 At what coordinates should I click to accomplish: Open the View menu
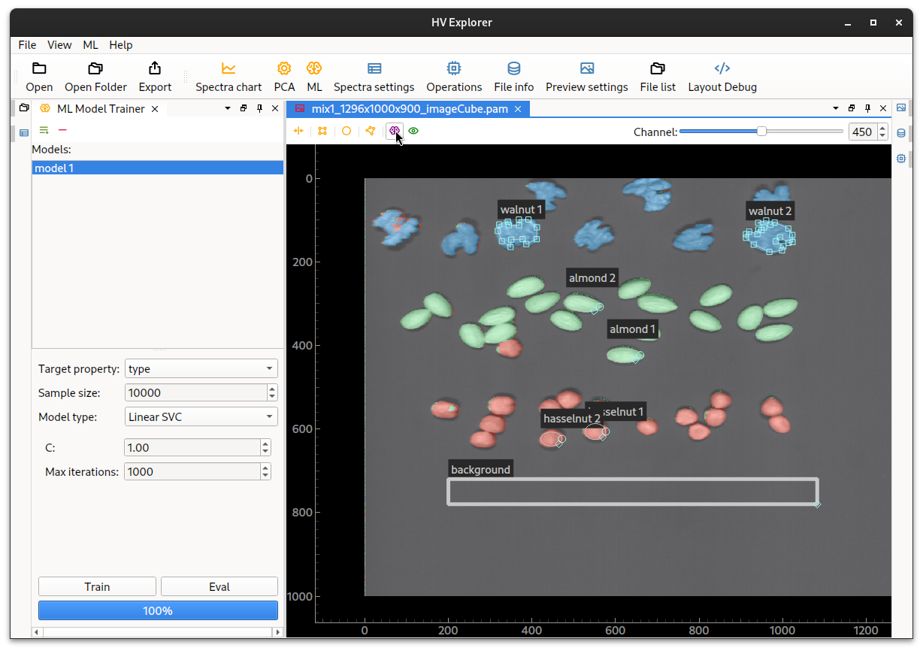(59, 44)
